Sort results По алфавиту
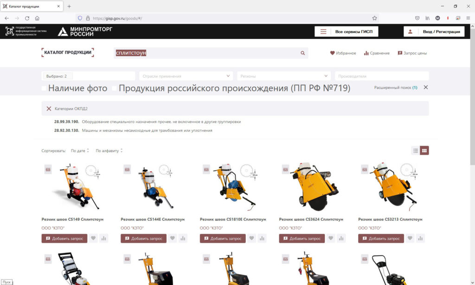The height and width of the screenshot is (285, 475). tap(109, 150)
